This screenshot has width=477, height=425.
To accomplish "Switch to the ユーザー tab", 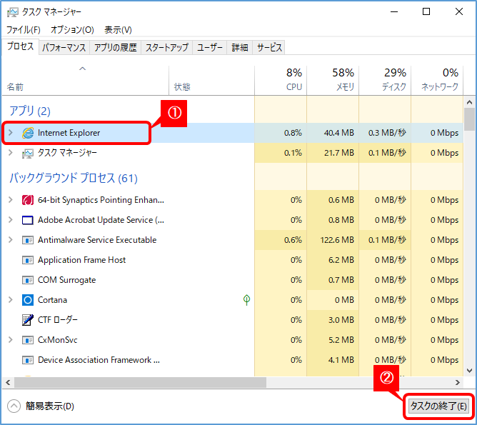I will click(210, 48).
